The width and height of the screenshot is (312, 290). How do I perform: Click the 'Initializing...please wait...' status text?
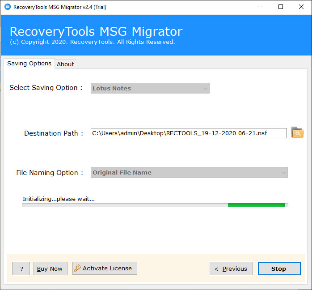(59, 199)
